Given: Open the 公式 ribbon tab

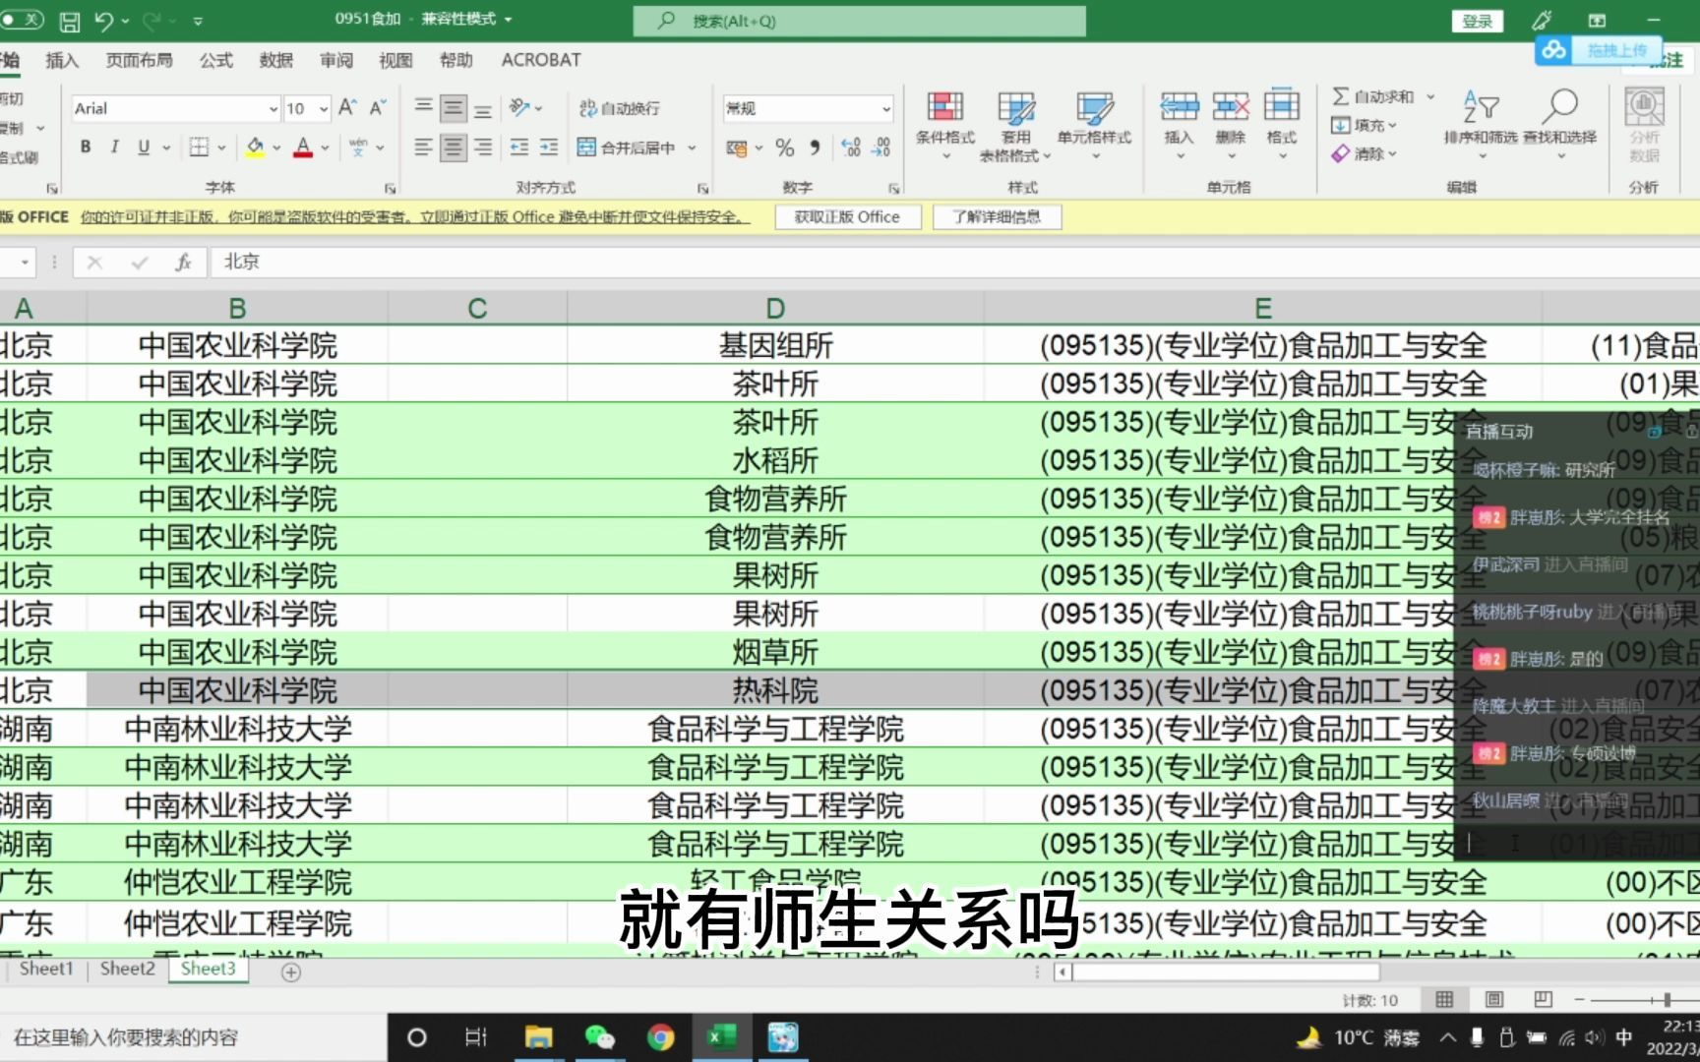Looking at the screenshot, I should click(216, 60).
